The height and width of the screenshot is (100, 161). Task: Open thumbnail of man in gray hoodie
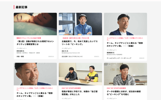click(x=126, y=74)
